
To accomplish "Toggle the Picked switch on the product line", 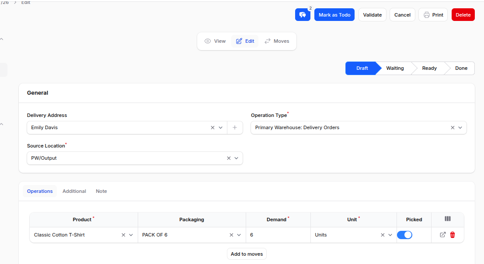I will (404, 235).
